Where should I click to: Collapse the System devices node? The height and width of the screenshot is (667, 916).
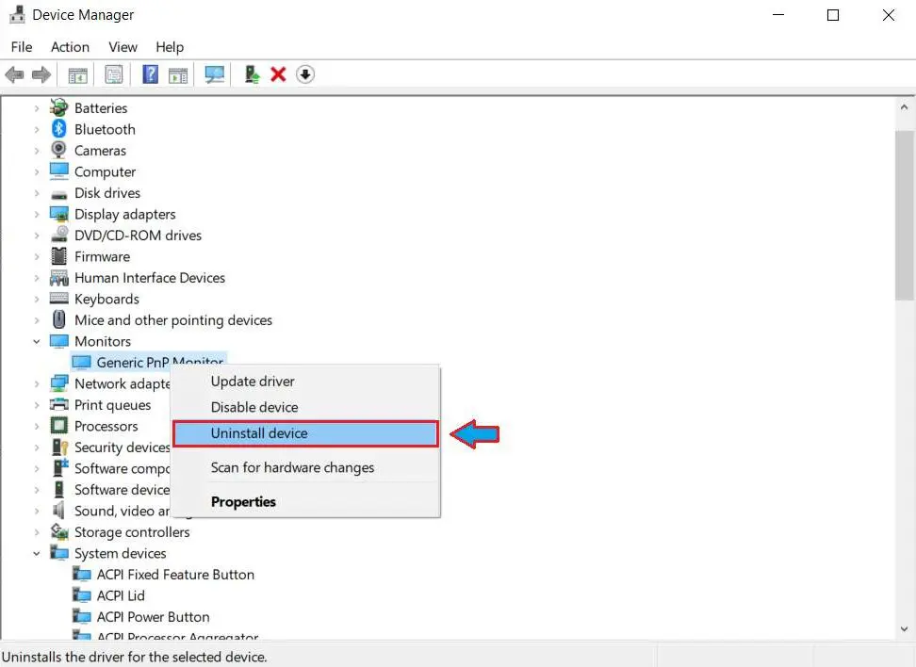point(36,553)
